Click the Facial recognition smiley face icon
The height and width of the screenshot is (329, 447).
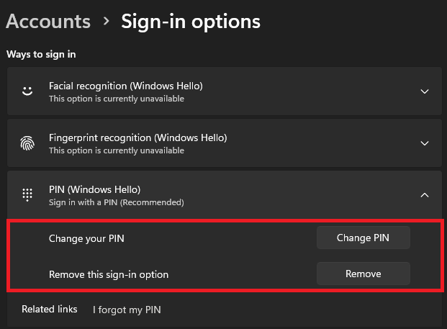pos(27,91)
